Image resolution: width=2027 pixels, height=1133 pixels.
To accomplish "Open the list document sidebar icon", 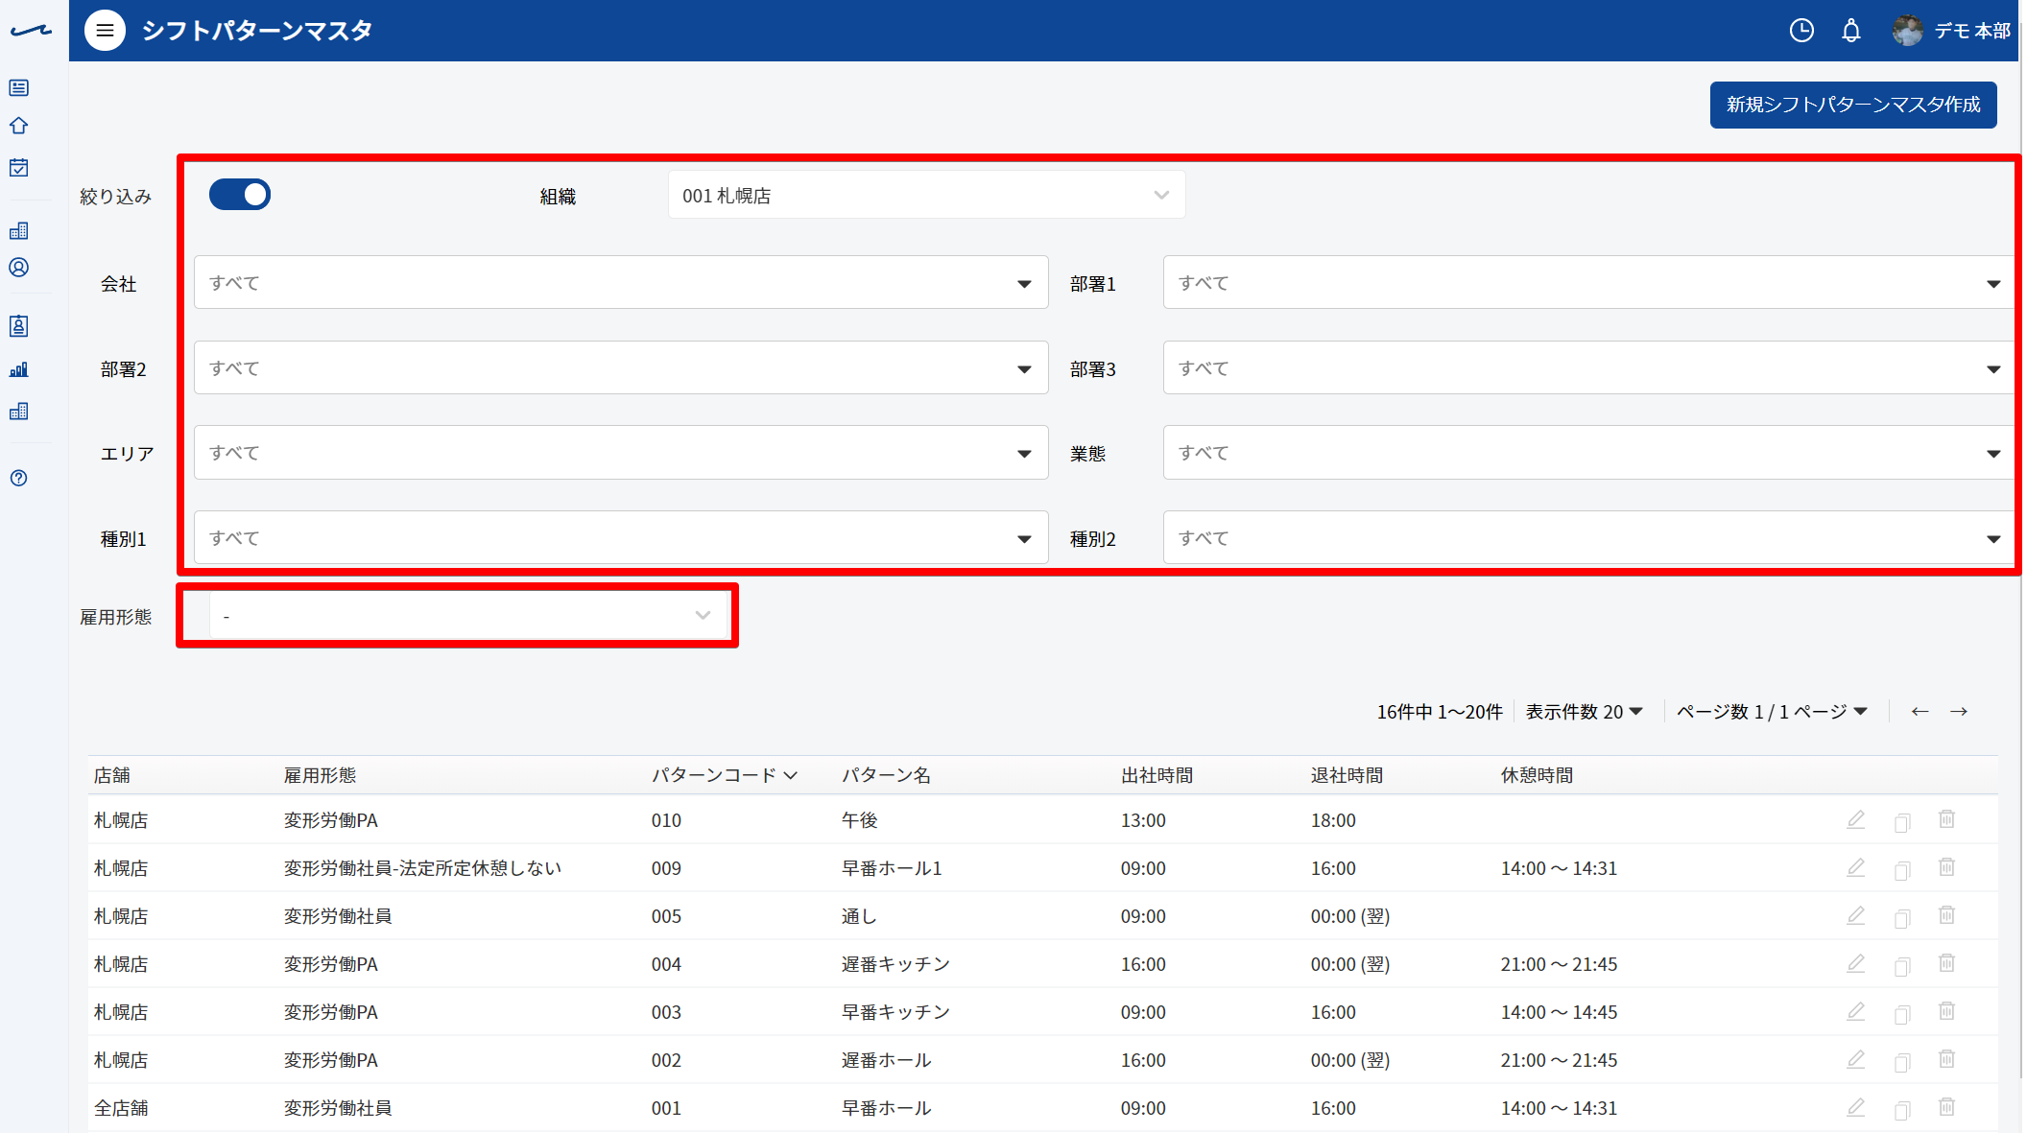I will pos(19,88).
